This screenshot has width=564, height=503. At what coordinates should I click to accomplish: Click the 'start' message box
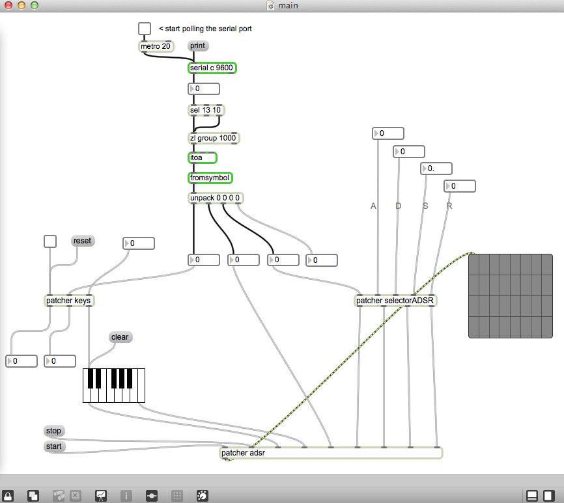coord(54,446)
